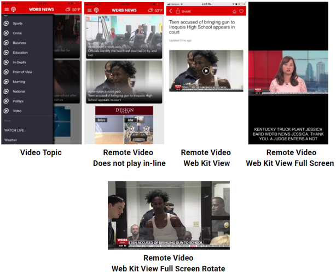
Task: Tap play icon beside Education
Action: (6, 53)
